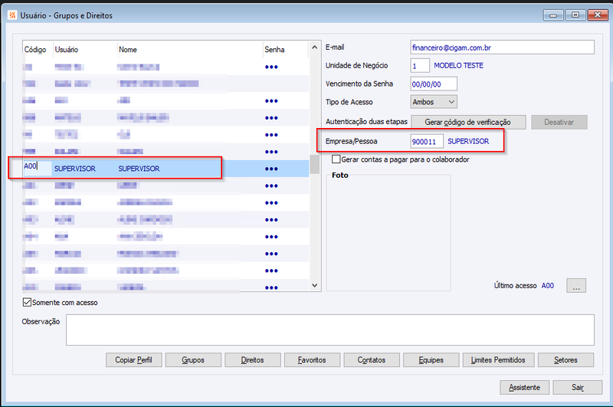Click the Usuário column header
This screenshot has height=407, width=613.
(67, 50)
